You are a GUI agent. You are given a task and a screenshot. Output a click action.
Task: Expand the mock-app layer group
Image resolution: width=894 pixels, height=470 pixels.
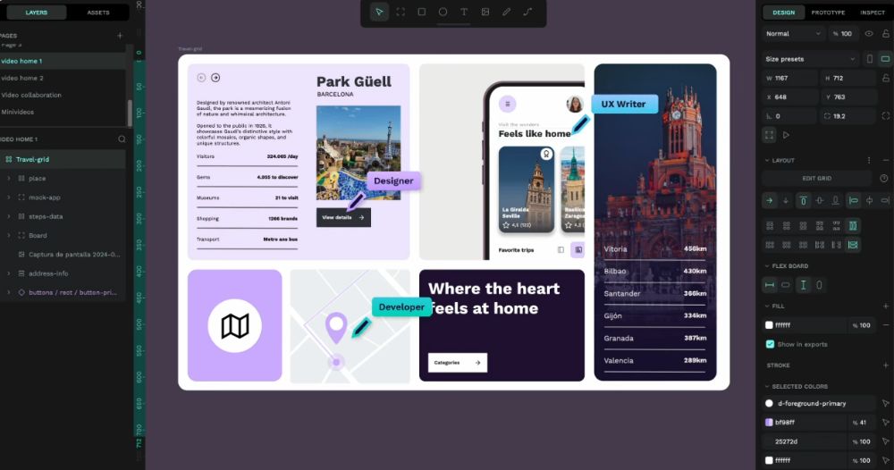point(9,197)
